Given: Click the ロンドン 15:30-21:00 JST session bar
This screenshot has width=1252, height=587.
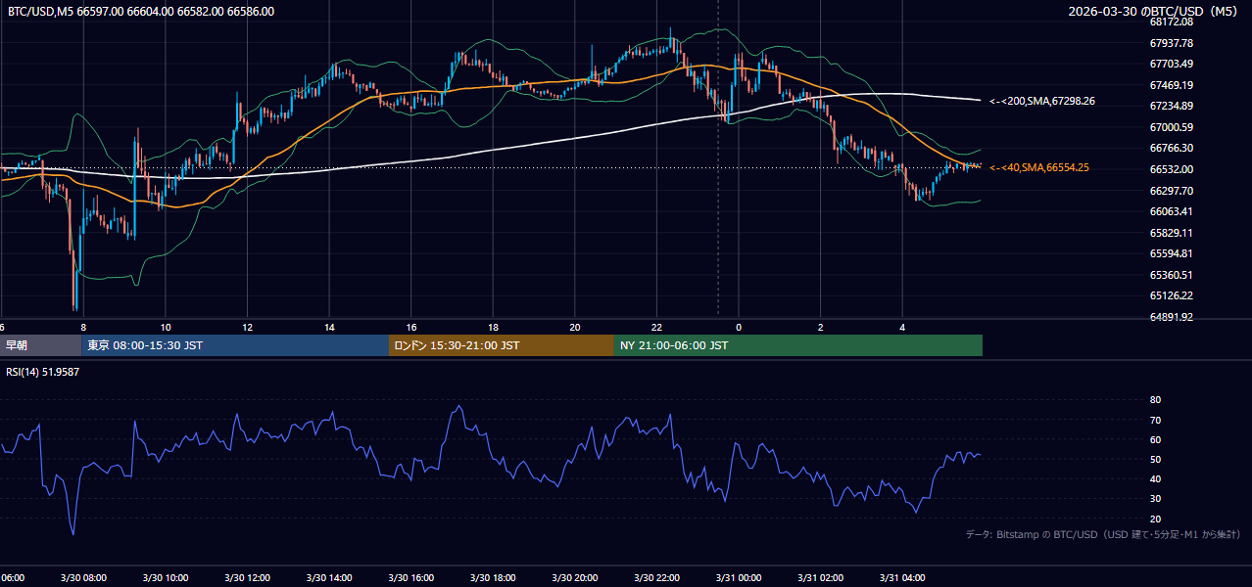Looking at the screenshot, I should point(502,345).
